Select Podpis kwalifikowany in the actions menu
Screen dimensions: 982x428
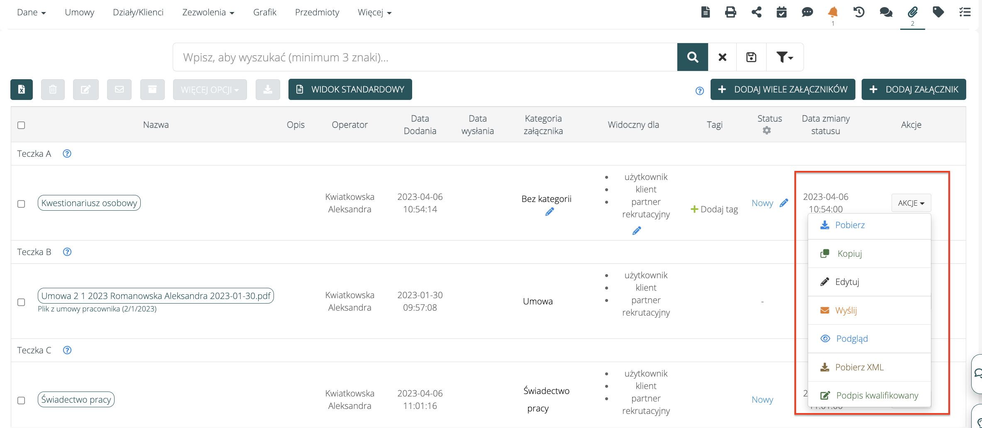[x=877, y=395]
